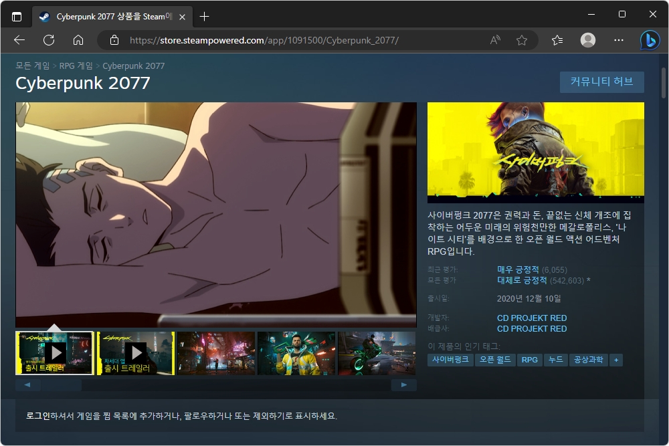Click the Cyberpunk 2077 header image

[x=535, y=152]
